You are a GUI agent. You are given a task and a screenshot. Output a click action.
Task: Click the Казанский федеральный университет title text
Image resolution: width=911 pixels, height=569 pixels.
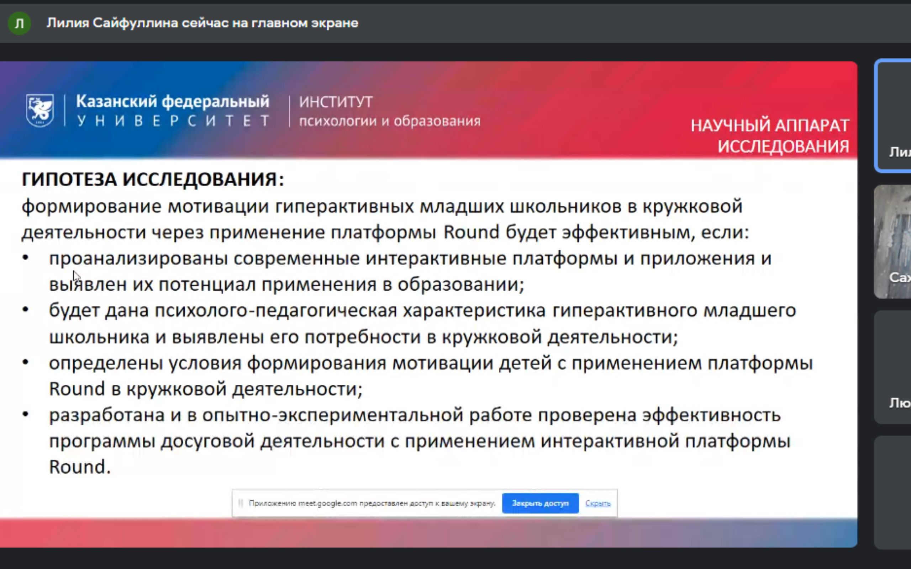tap(173, 111)
